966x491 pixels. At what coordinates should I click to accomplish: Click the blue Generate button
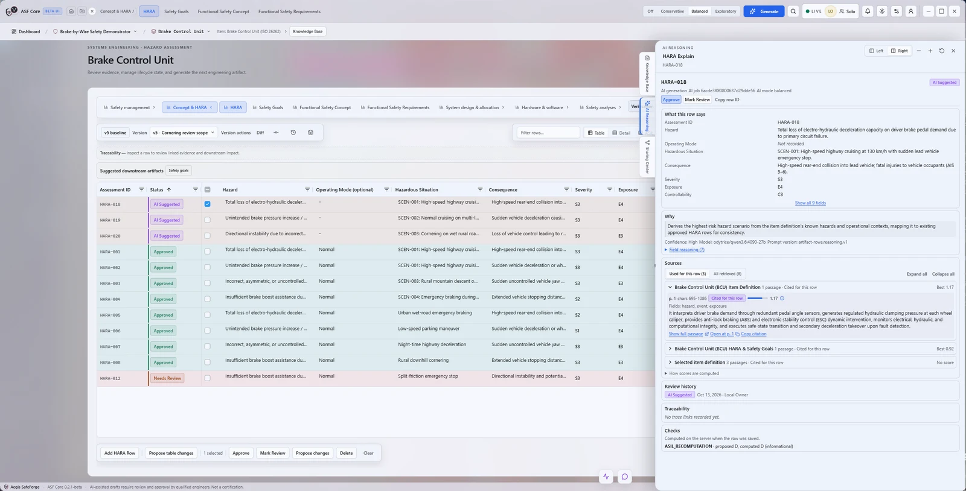pyautogui.click(x=764, y=11)
